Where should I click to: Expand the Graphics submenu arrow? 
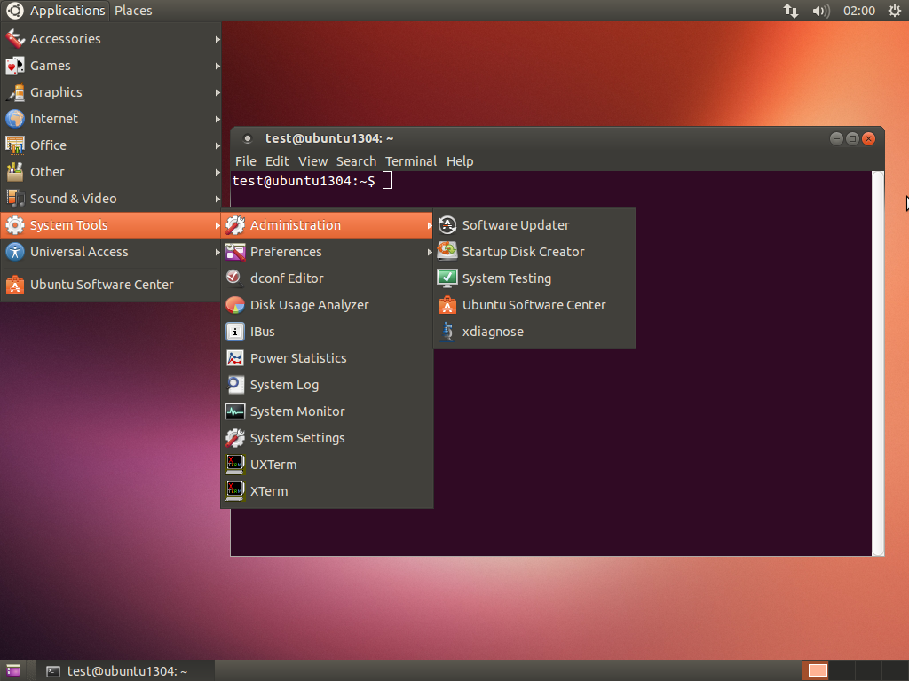pos(217,92)
